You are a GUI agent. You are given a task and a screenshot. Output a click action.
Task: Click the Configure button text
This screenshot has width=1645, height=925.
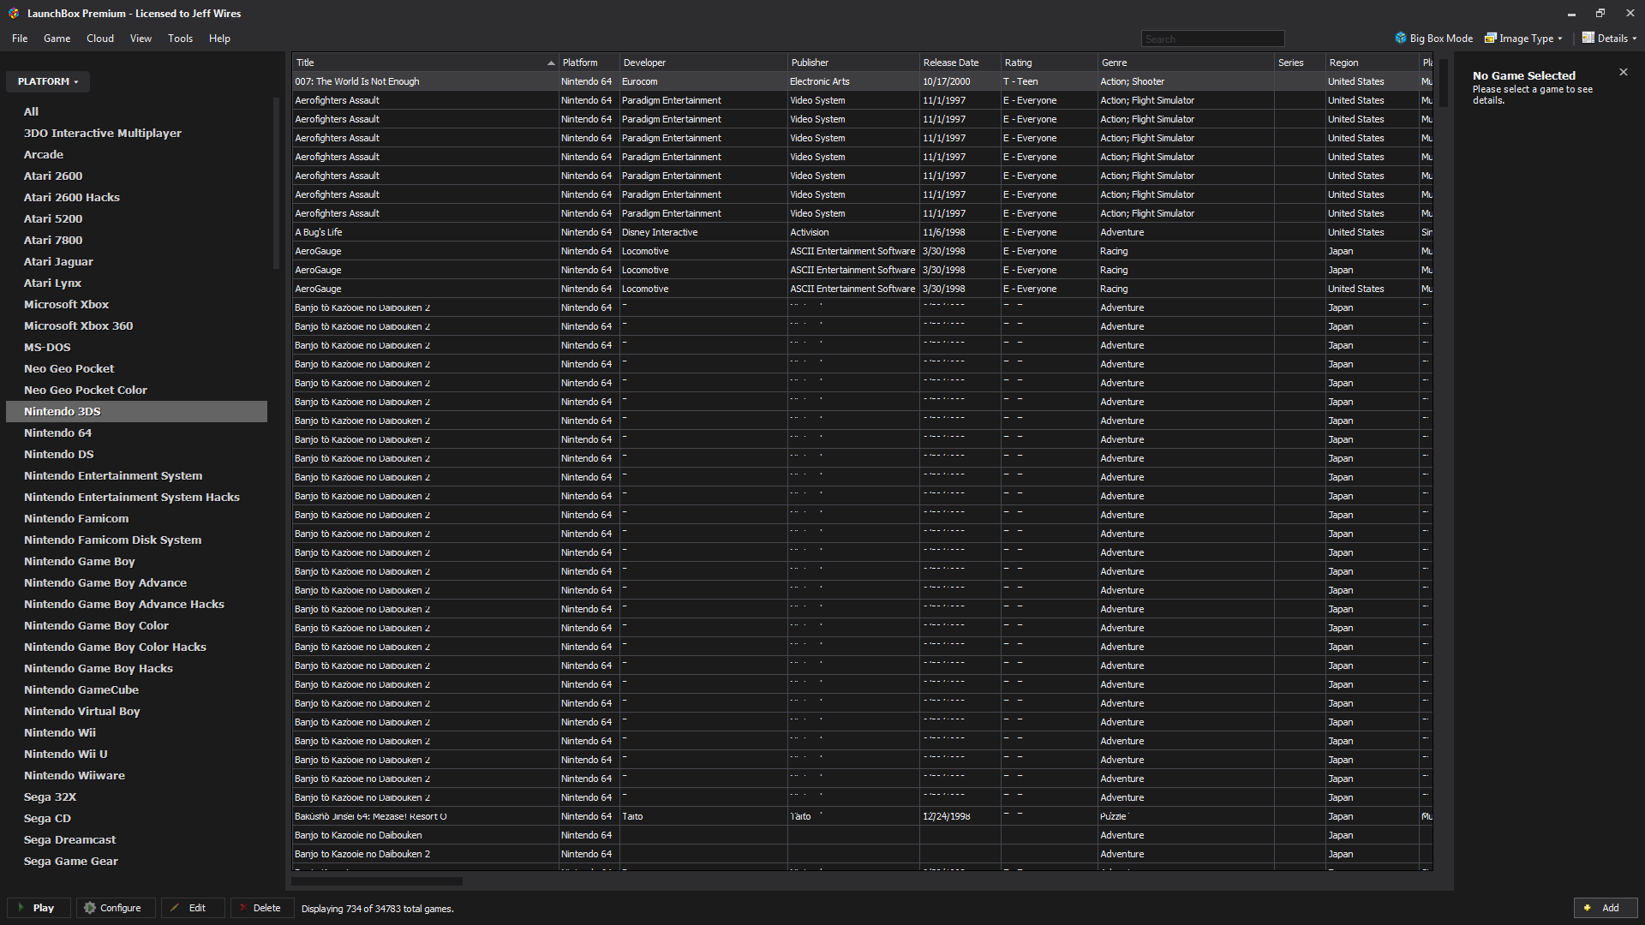pyautogui.click(x=121, y=908)
